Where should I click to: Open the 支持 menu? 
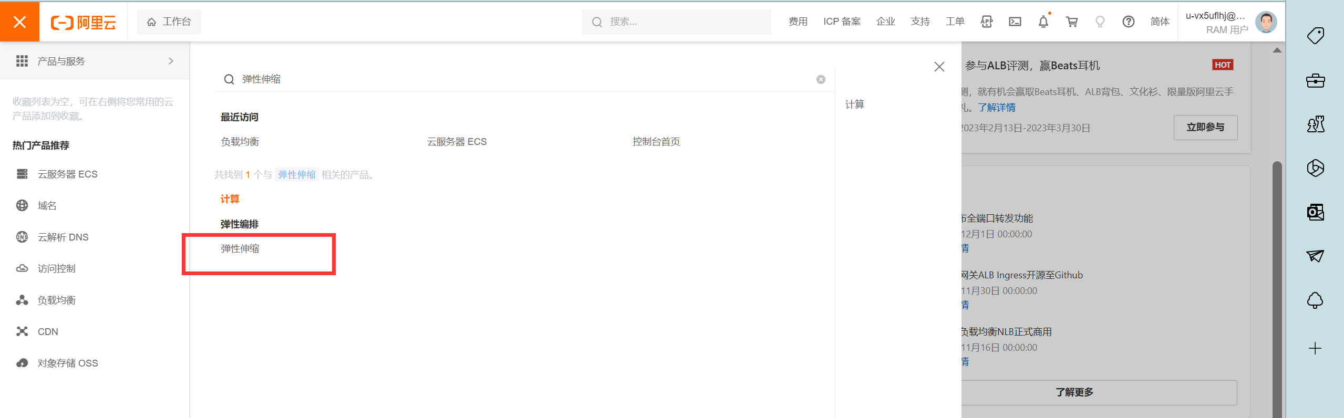[920, 22]
